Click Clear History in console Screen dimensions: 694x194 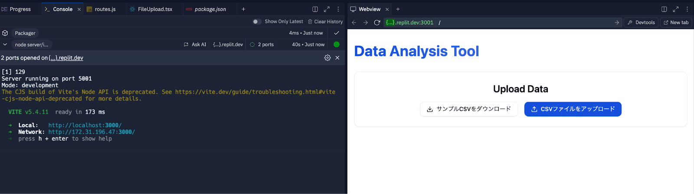tap(325, 22)
